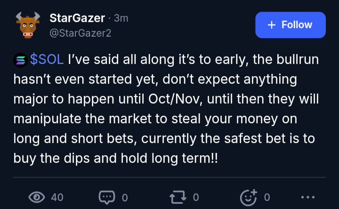Open the post via the 3m timestamp
This screenshot has height=209, width=339.
tap(121, 18)
